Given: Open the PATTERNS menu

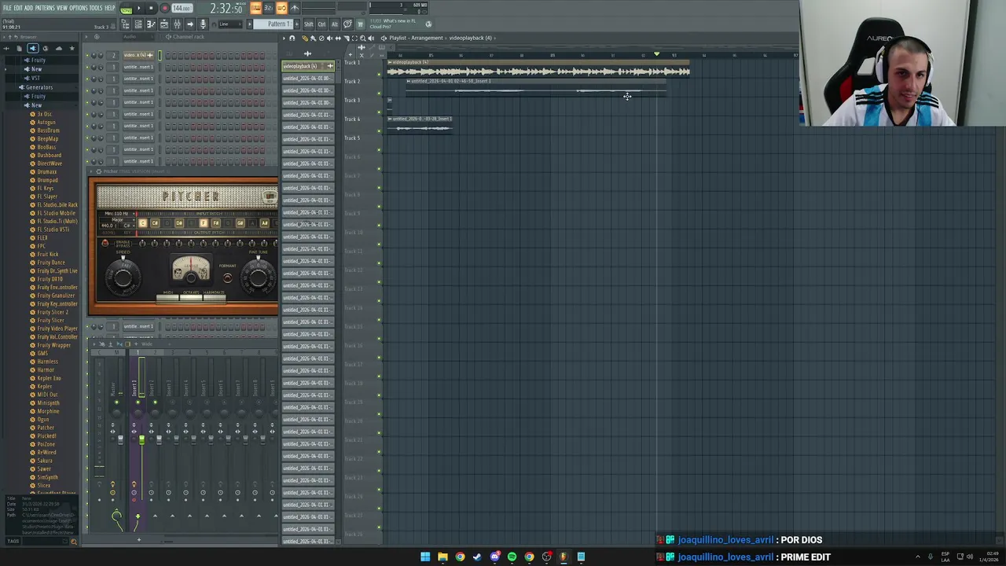Looking at the screenshot, I should click(x=45, y=8).
